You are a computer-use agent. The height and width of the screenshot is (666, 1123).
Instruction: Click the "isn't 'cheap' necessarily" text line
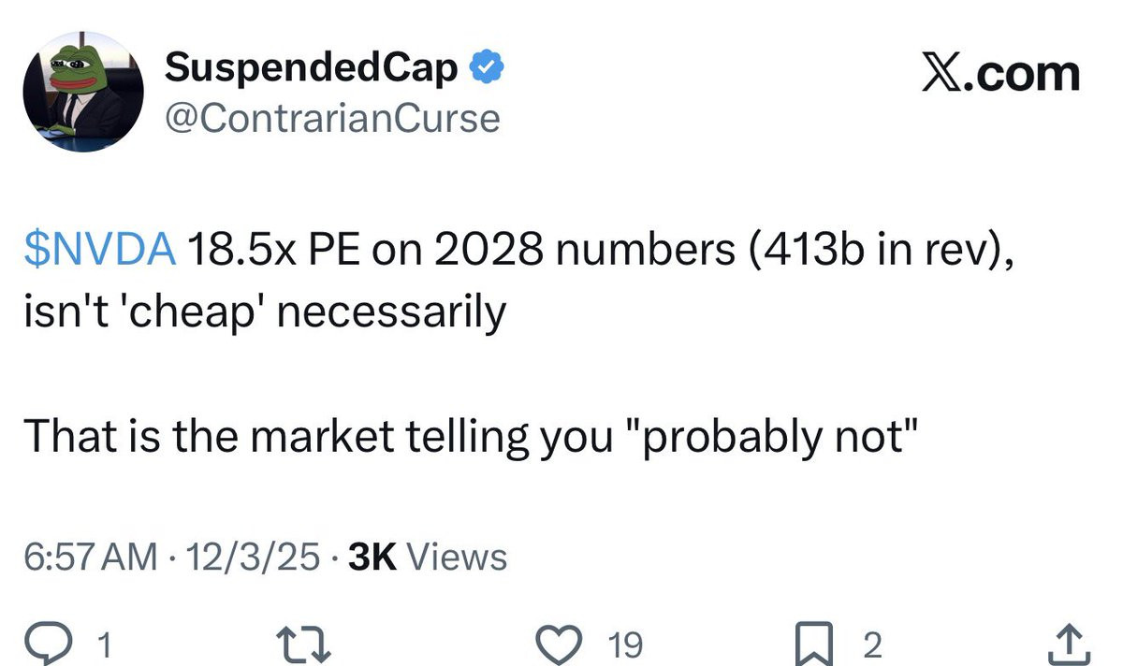[x=264, y=312]
